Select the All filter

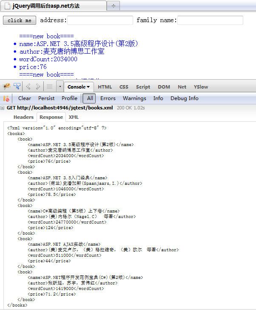coord(89,98)
